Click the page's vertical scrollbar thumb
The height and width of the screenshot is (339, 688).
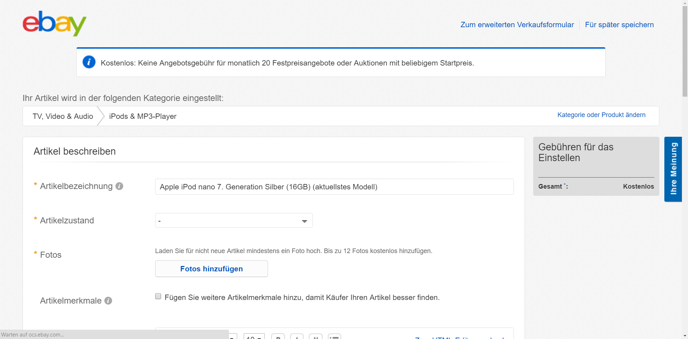(x=685, y=51)
